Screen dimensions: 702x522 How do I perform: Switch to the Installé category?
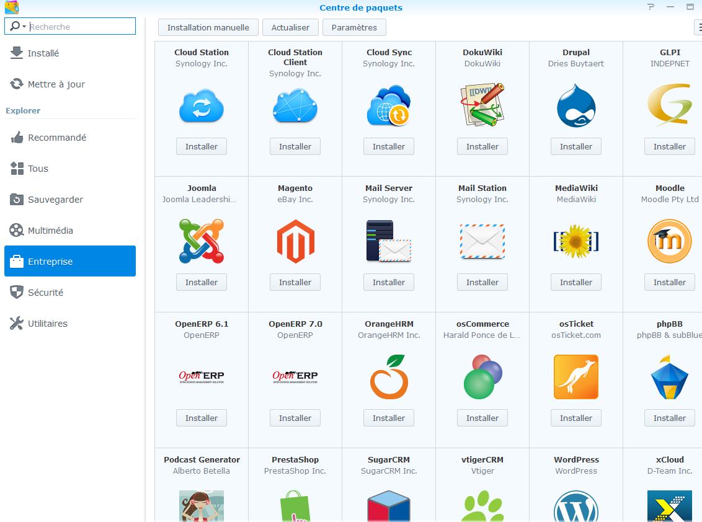pyautogui.click(x=43, y=53)
